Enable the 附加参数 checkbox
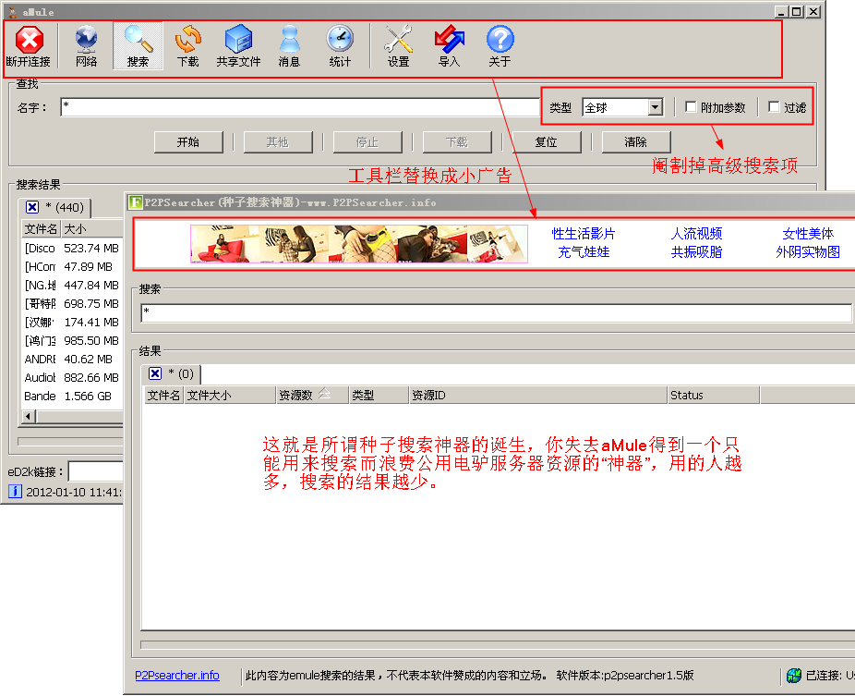 691,107
